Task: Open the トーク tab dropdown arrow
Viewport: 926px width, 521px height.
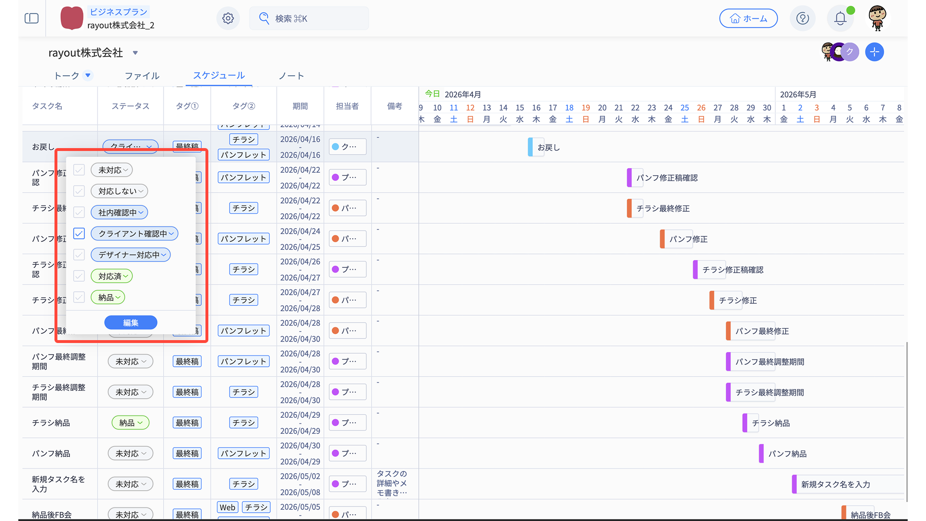Action: pyautogui.click(x=88, y=75)
